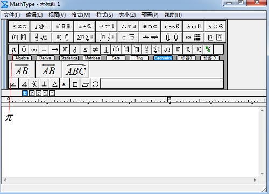
Task: Insert the hollow triangle symbol
Action: (55, 84)
